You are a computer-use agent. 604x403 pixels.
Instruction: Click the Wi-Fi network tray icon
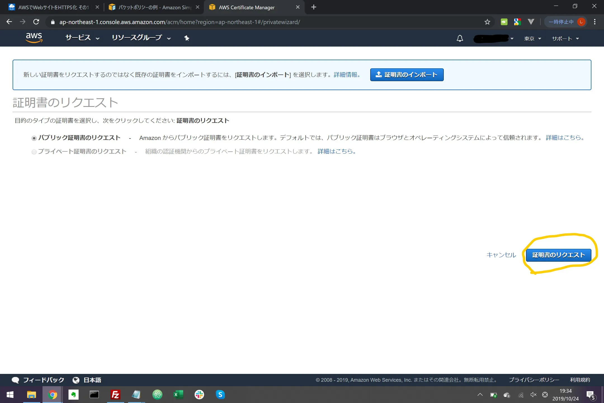[x=520, y=395]
